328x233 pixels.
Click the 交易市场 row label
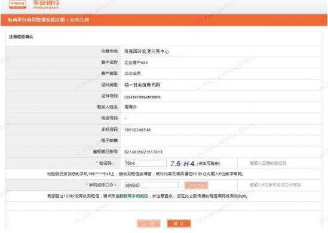point(109,51)
